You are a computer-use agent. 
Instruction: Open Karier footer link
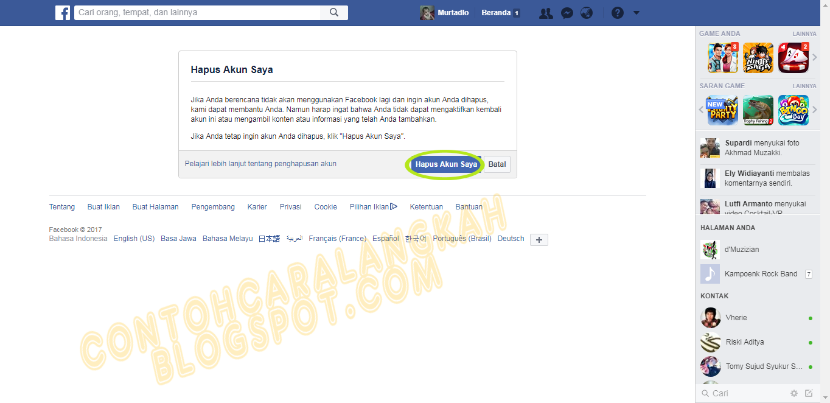coord(257,207)
